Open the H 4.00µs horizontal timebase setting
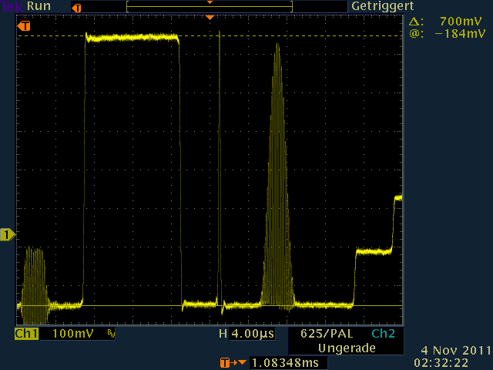Screen dimensions: 493x370 pos(244,335)
